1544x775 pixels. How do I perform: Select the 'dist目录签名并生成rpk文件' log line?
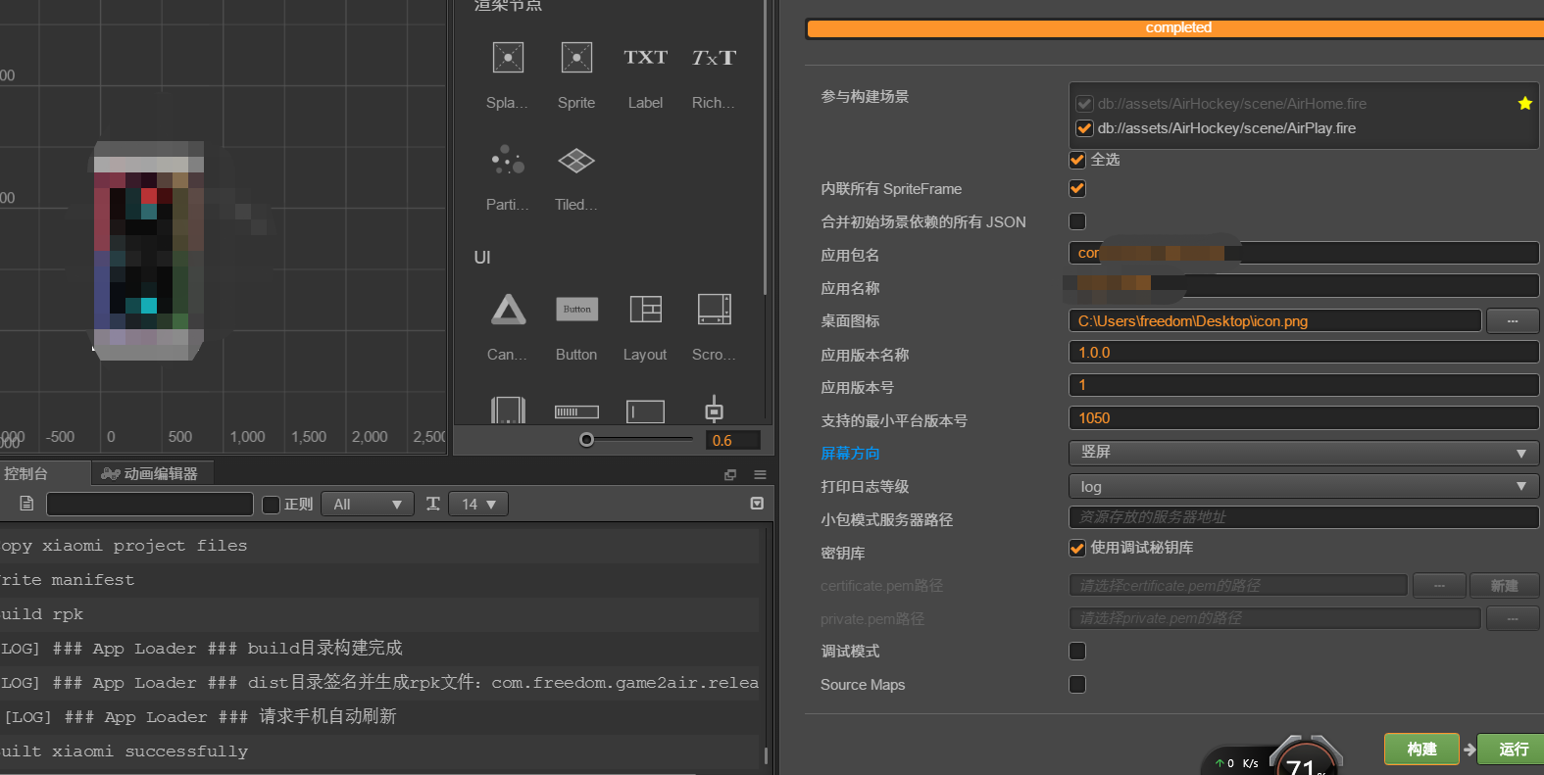click(x=379, y=682)
